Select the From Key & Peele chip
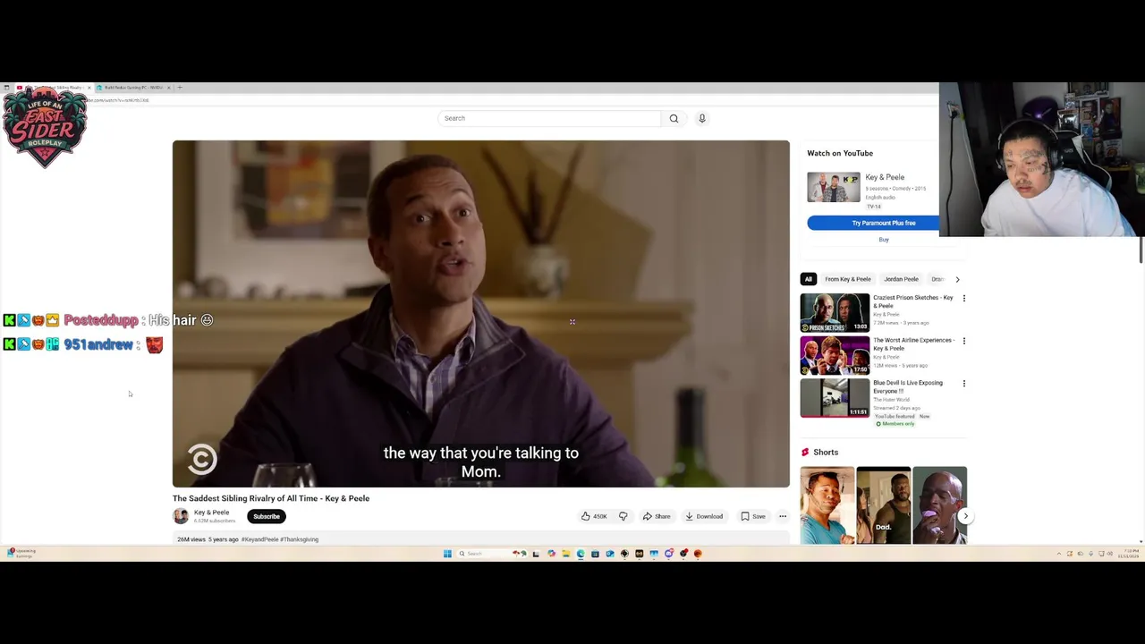The image size is (1145, 644). pos(848,279)
